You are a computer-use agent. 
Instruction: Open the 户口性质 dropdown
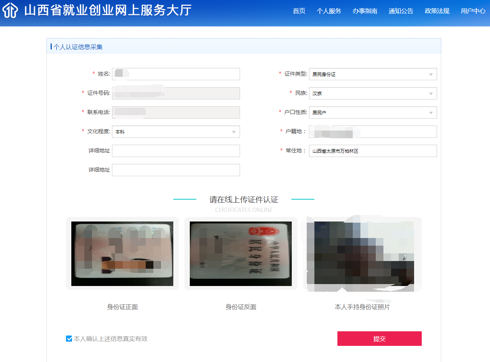(373, 112)
